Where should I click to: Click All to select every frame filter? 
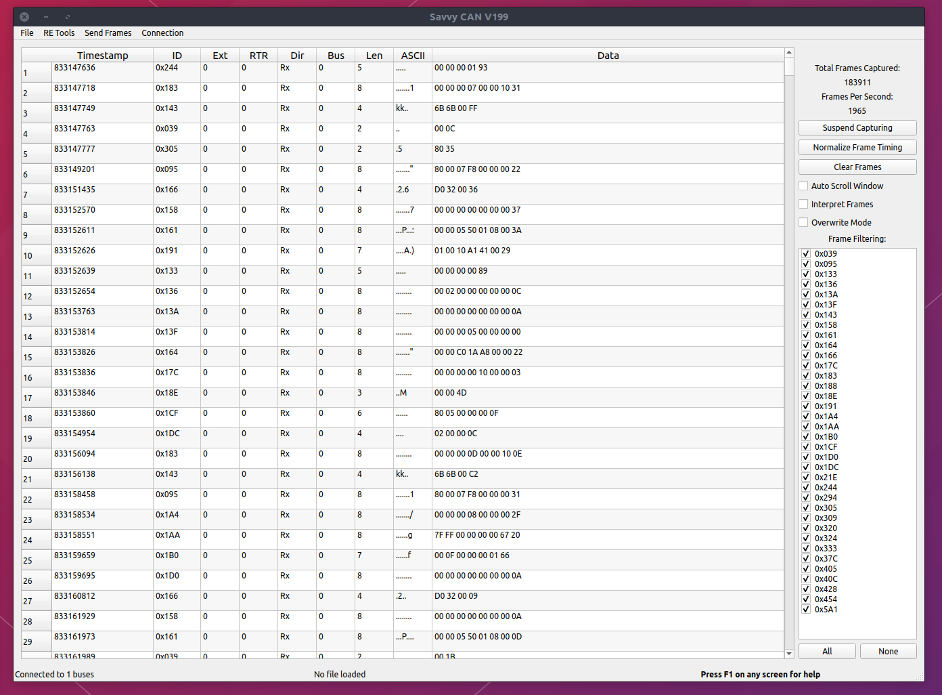[826, 651]
